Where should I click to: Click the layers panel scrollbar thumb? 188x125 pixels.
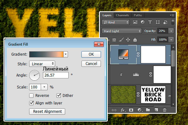click(x=173, y=58)
